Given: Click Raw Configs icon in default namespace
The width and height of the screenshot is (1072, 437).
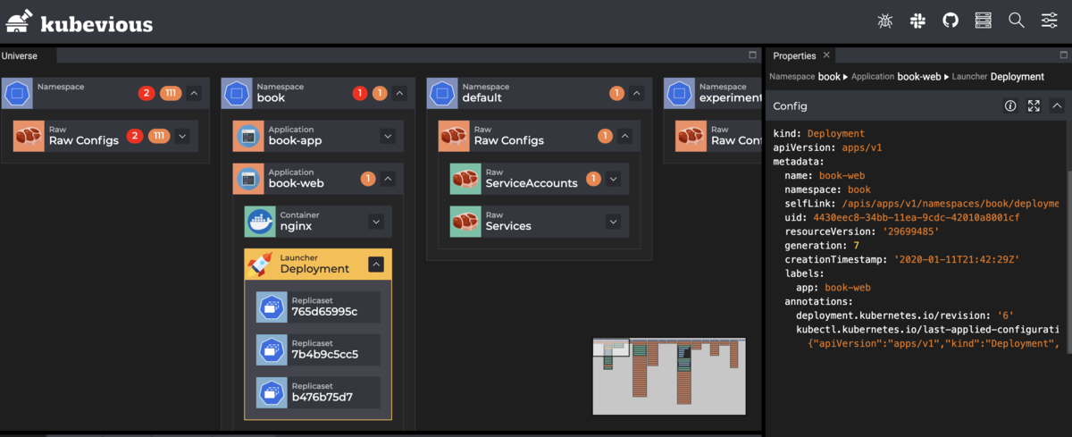Looking at the screenshot, I should (x=454, y=136).
